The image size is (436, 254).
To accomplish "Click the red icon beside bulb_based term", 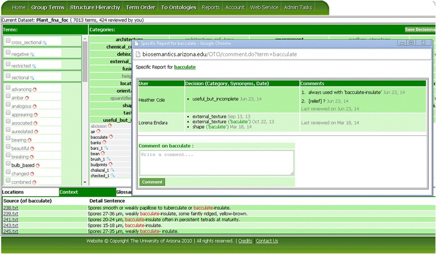I will point(39,165).
